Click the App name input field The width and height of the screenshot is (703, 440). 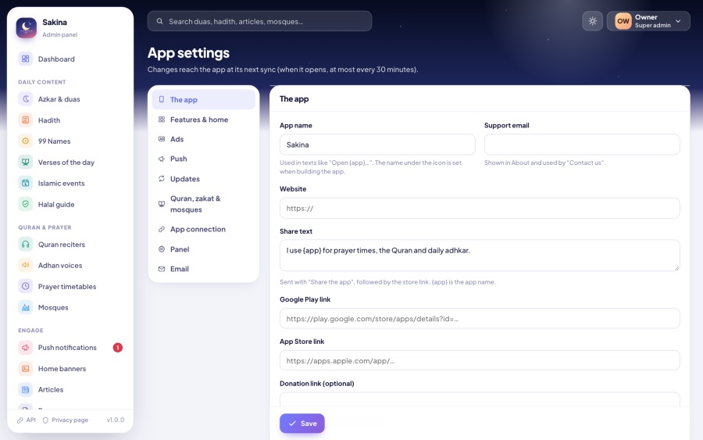pos(377,145)
